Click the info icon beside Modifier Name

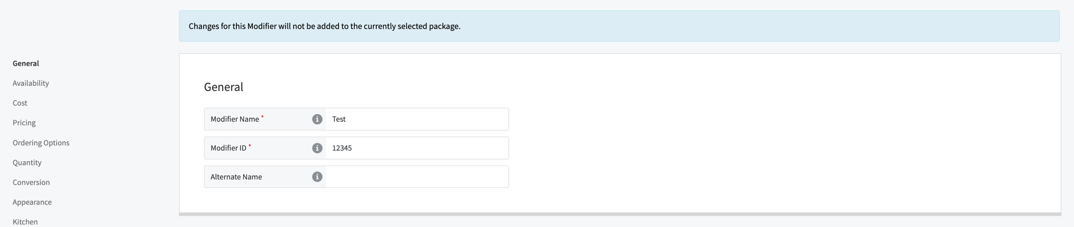tap(317, 119)
